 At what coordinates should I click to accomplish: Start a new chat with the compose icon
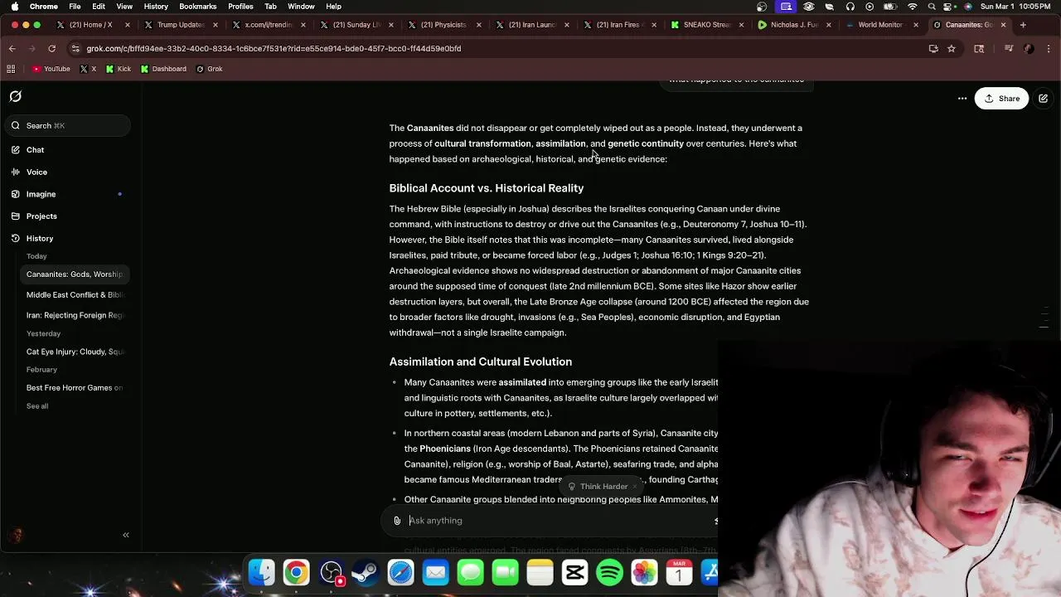click(x=1043, y=99)
